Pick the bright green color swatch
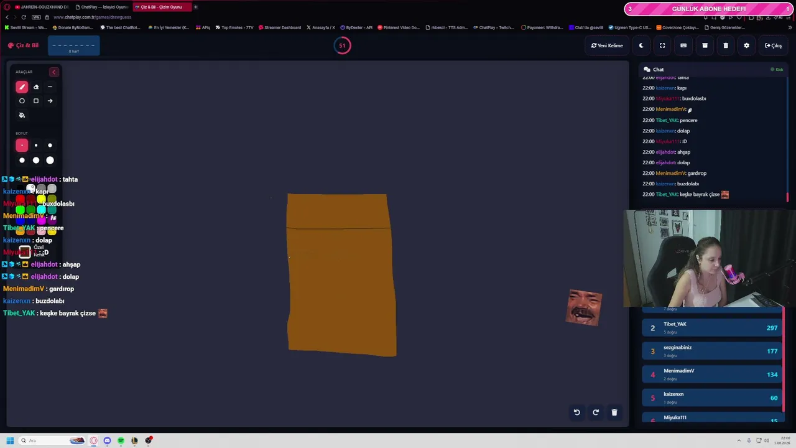This screenshot has height=448, width=796. tap(21, 210)
